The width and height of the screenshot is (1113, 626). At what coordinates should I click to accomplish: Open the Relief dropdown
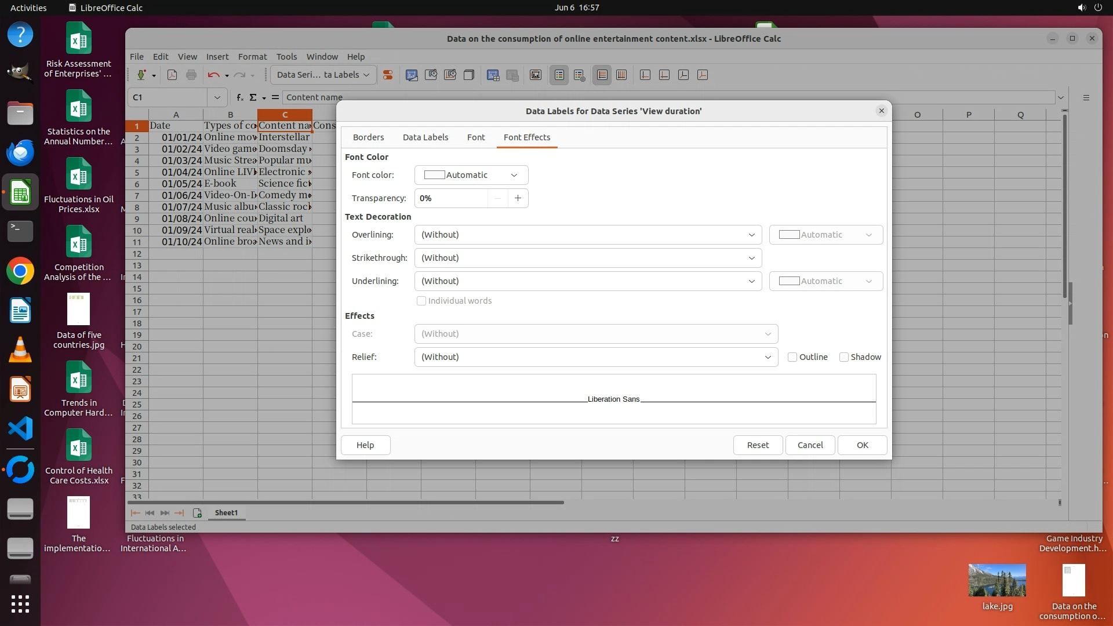coord(596,357)
